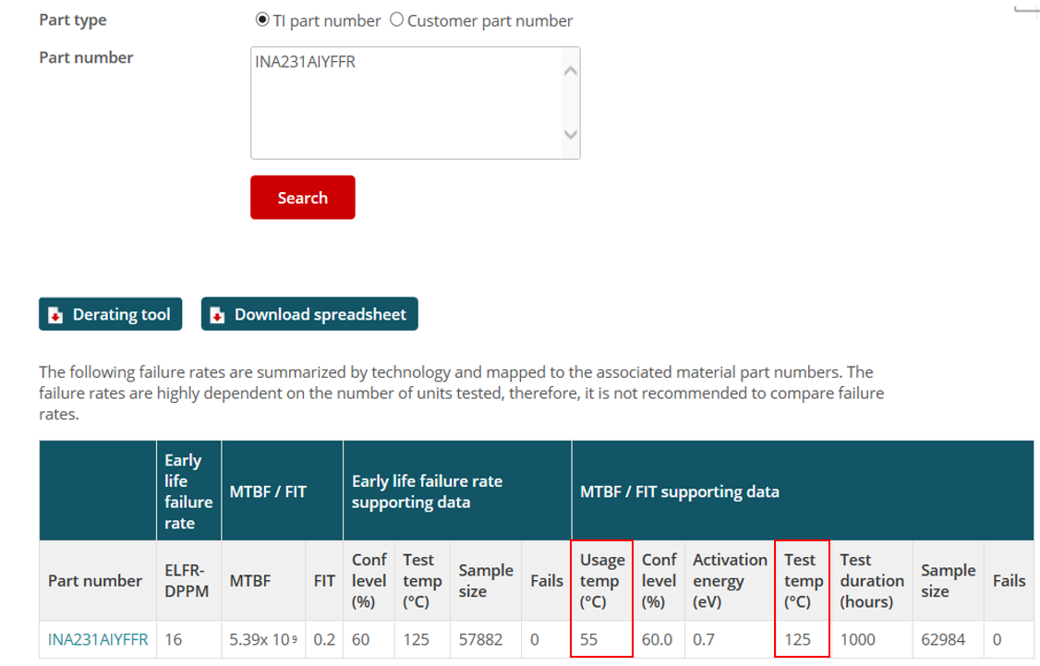Image resolution: width=1040 pixels, height=666 pixels.
Task: Click the download icon on Download spreadsheet
Action: coord(218,315)
